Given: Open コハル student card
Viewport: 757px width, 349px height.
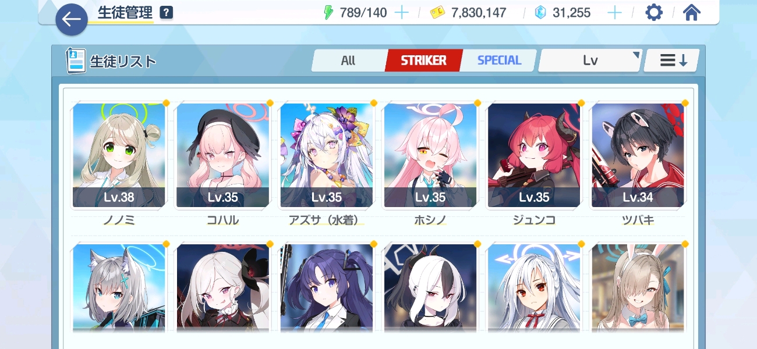Looking at the screenshot, I should click(223, 155).
